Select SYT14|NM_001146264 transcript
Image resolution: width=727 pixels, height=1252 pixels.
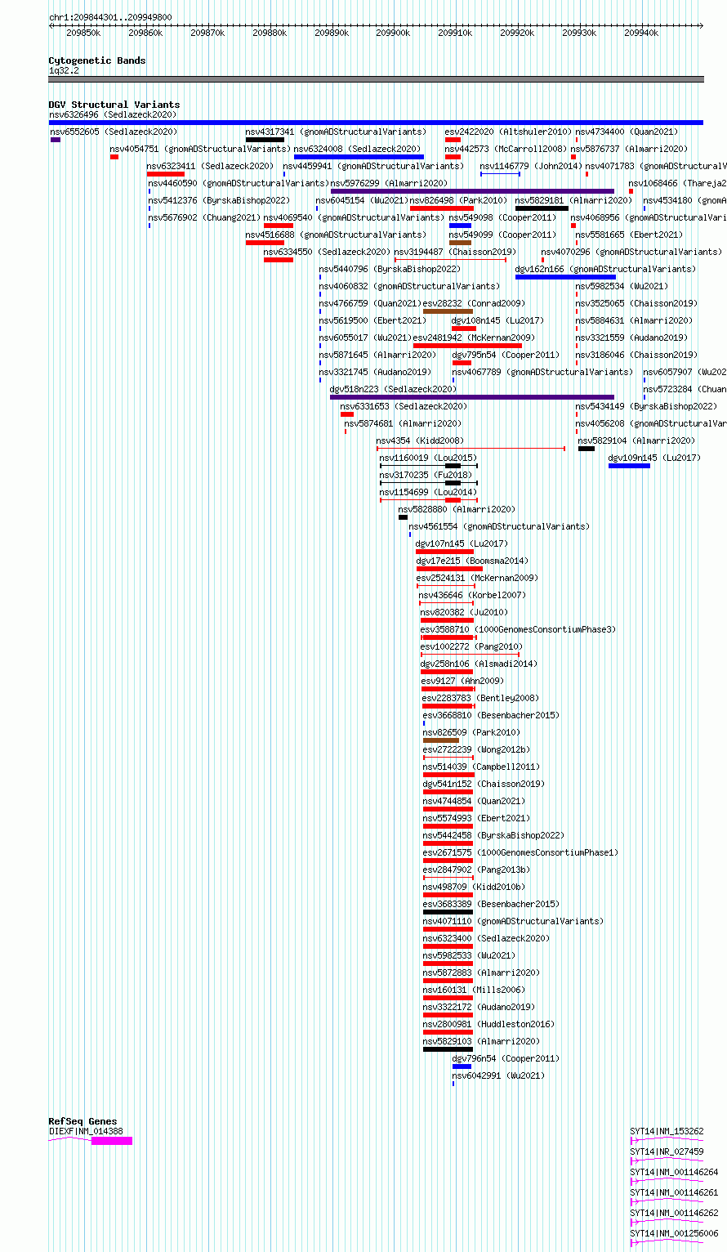point(674,1172)
